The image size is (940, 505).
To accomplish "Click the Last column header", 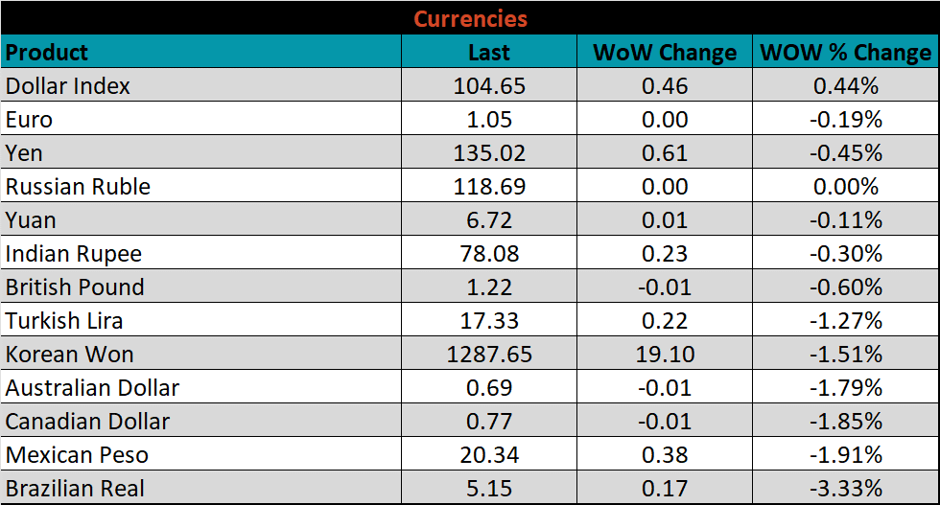I will pyautogui.click(x=489, y=52).
